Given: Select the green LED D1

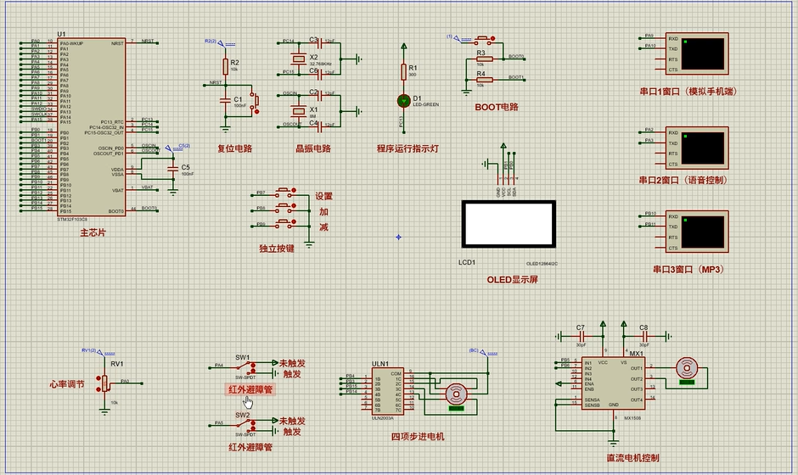Looking at the screenshot, I should [x=403, y=100].
